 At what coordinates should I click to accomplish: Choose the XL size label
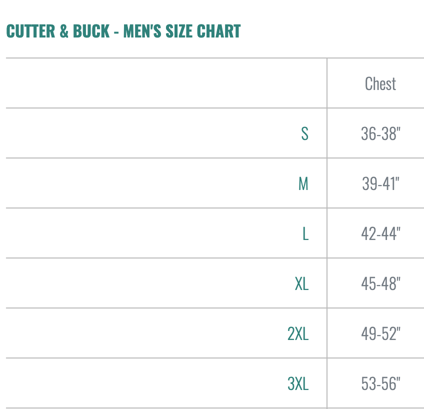(301, 283)
